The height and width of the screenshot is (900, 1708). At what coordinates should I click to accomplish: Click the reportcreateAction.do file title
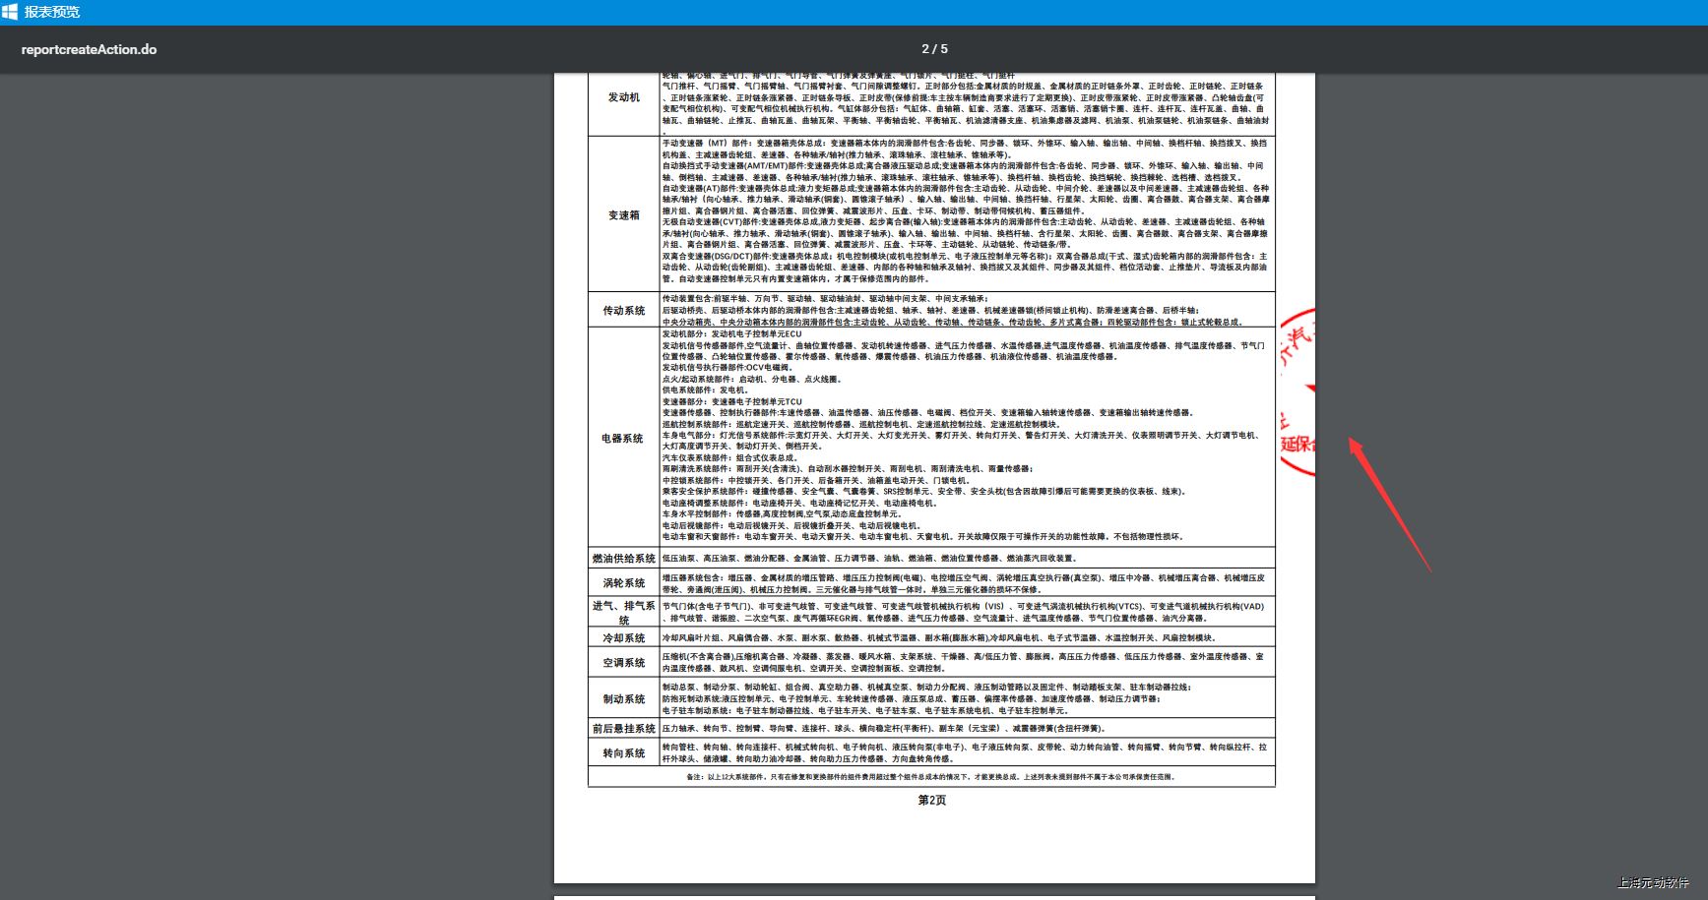click(x=89, y=49)
